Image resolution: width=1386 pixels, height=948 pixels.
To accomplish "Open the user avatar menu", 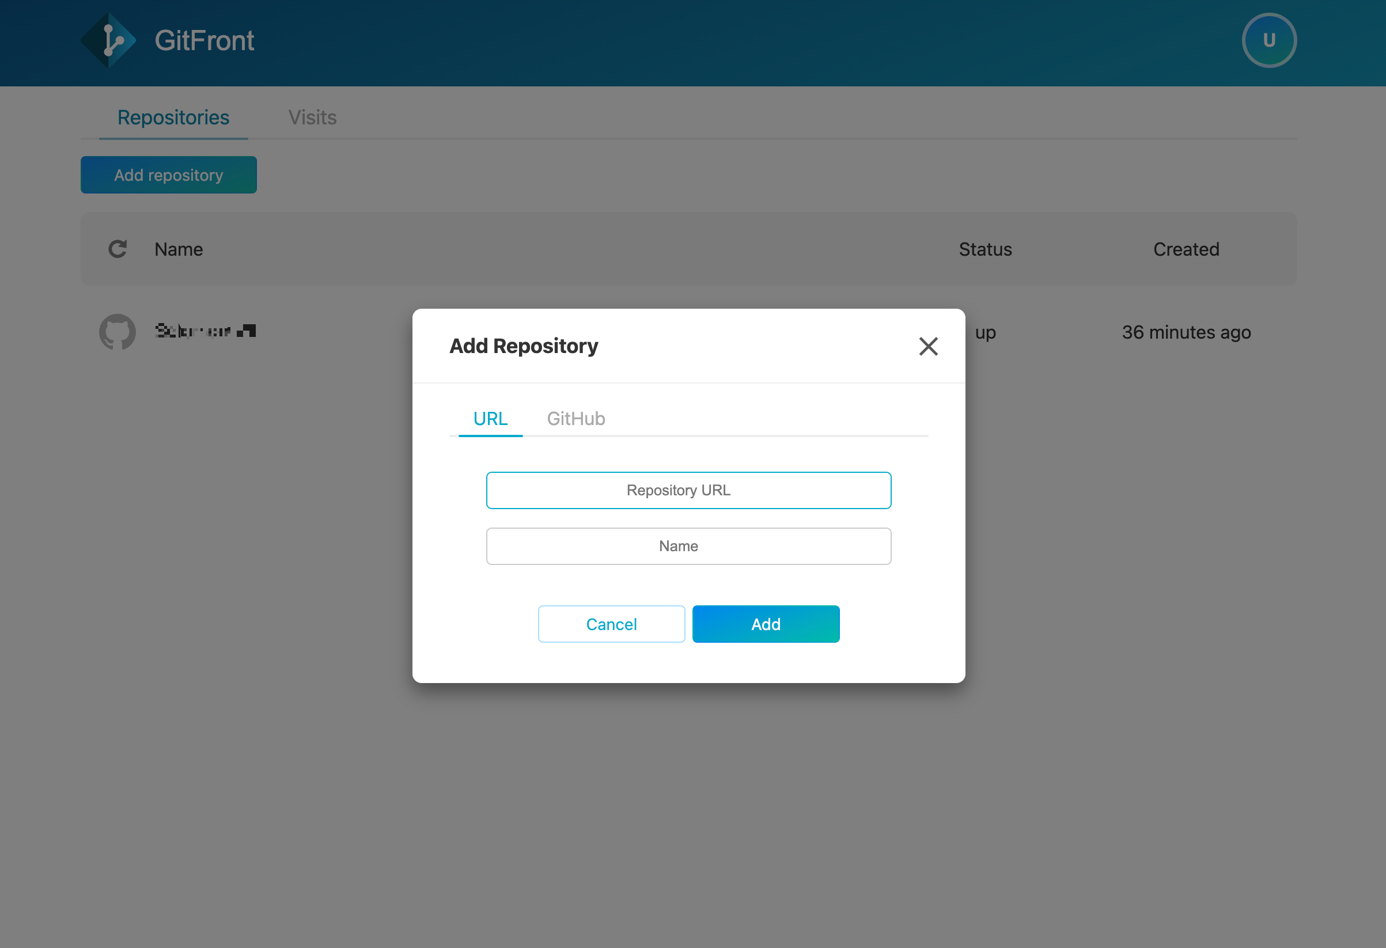I will [x=1268, y=40].
